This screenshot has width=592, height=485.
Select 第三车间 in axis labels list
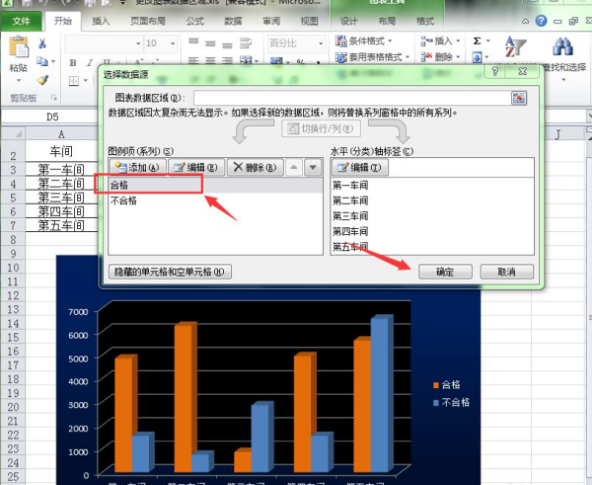[x=350, y=216]
